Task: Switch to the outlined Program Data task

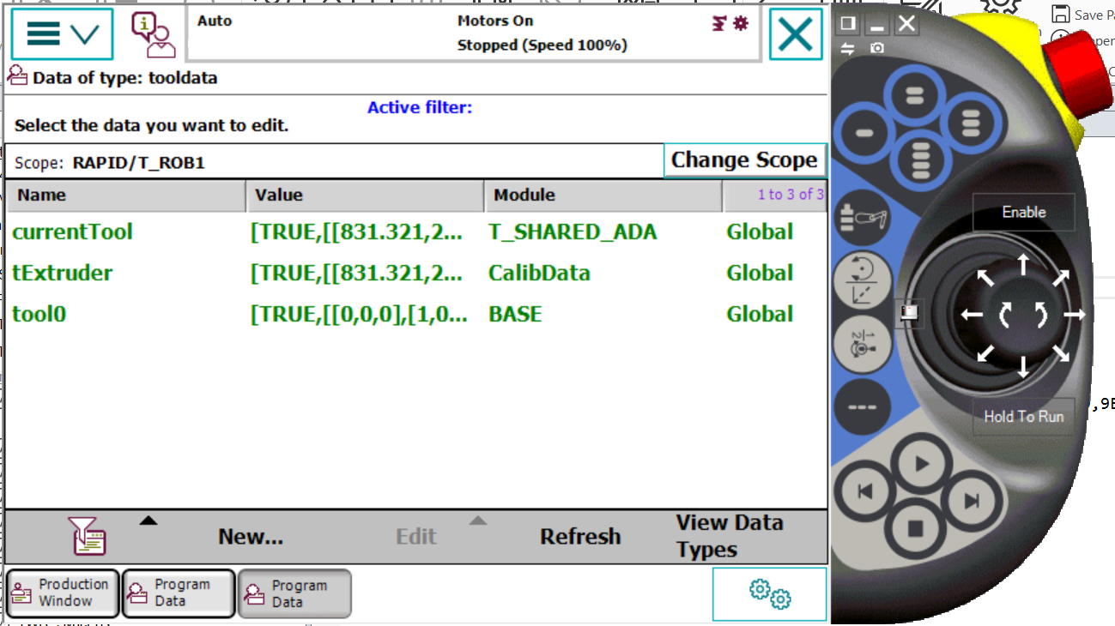Action: 179,593
